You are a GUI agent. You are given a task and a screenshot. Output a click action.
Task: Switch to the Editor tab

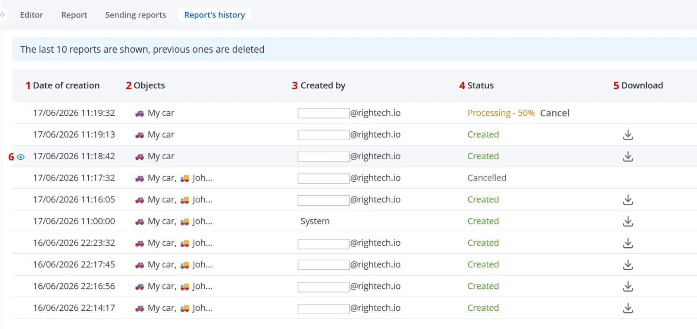point(31,15)
